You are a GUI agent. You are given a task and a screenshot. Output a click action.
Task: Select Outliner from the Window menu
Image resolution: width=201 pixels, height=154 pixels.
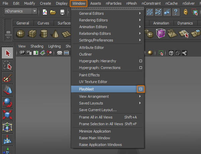(x=85, y=54)
